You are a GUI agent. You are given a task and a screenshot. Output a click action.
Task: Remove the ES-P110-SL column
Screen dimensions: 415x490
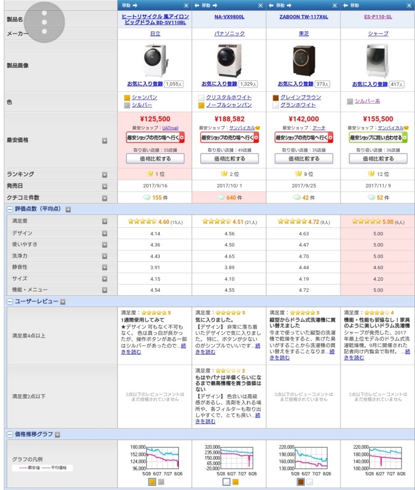point(409,5)
